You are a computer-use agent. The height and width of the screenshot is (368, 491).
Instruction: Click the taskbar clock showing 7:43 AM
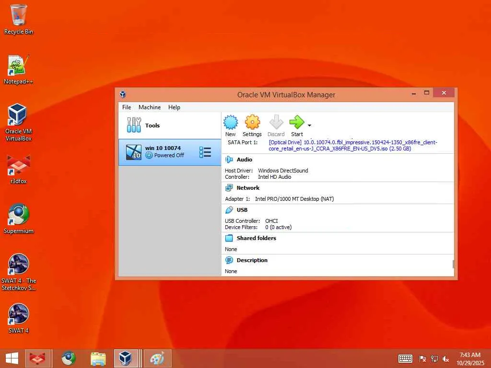(x=470, y=358)
